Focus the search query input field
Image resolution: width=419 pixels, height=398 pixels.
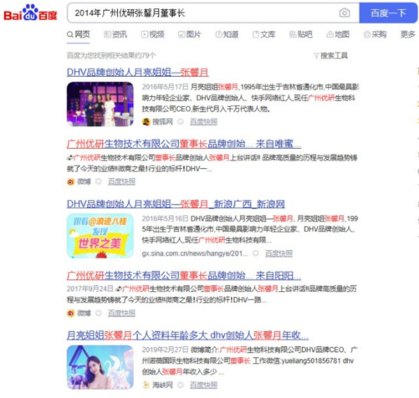coord(203,13)
